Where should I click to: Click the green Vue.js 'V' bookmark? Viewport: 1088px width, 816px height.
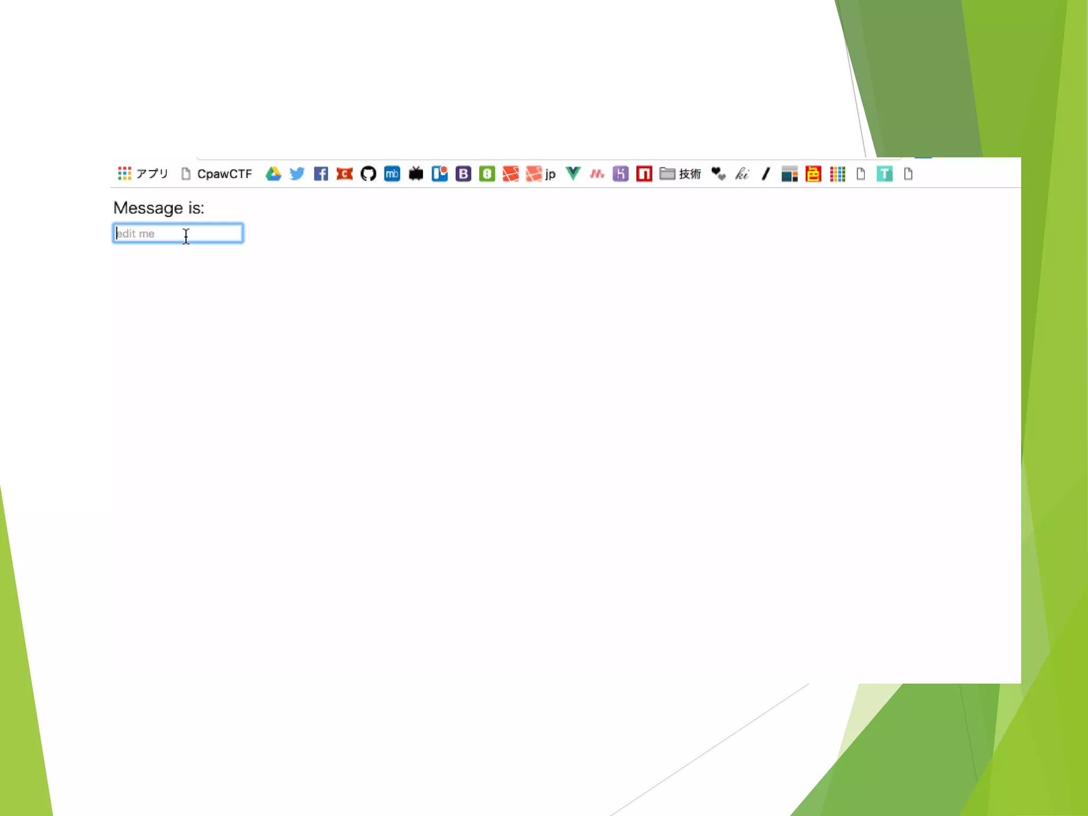click(x=573, y=174)
